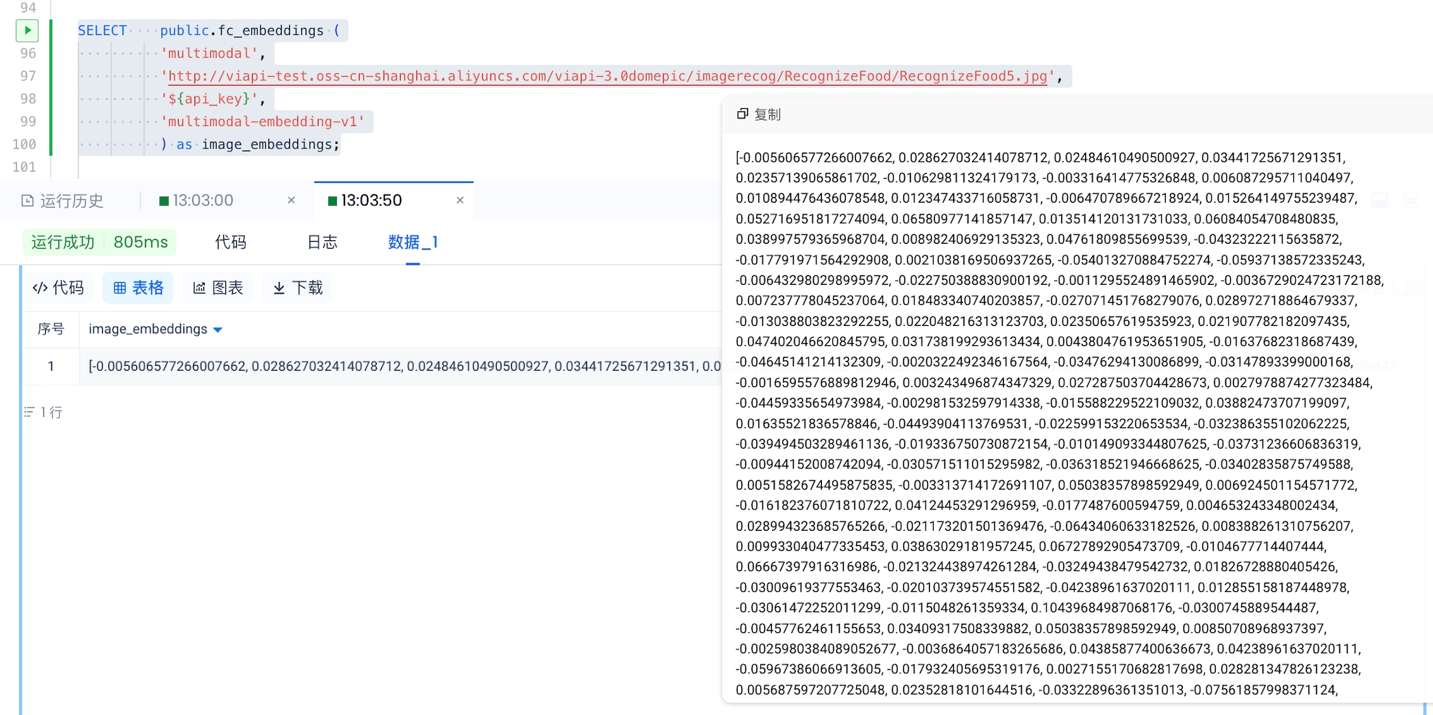1433x715 pixels.
Task: Click the 运行成功 805ms status badge
Action: 99,242
